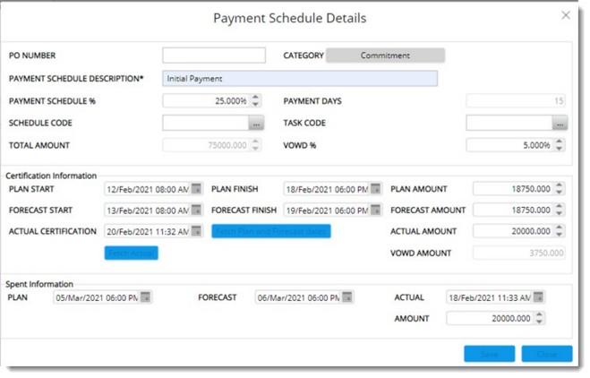Open calendar for Spent Actual date
The image size is (590, 378).
pos(538,297)
